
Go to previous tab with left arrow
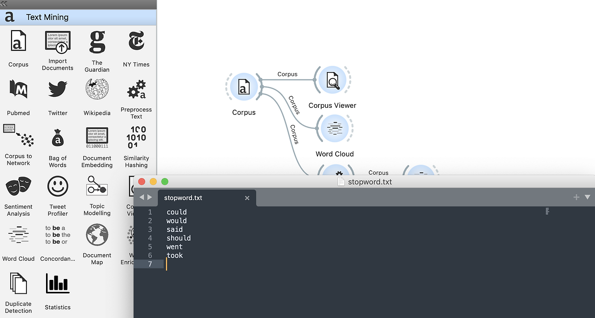pyautogui.click(x=142, y=197)
